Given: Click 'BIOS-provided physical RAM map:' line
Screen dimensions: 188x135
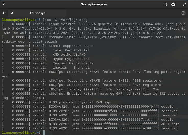Looking at the screenshot, I should coord(57,102).
